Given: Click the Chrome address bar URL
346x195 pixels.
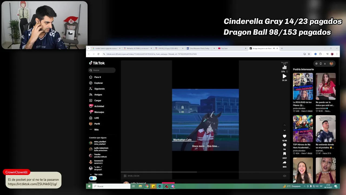Looking at the screenshot, I should click(151, 54).
